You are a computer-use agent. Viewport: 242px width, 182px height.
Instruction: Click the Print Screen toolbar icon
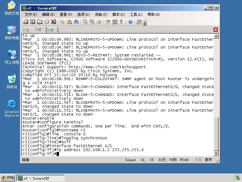point(85,22)
